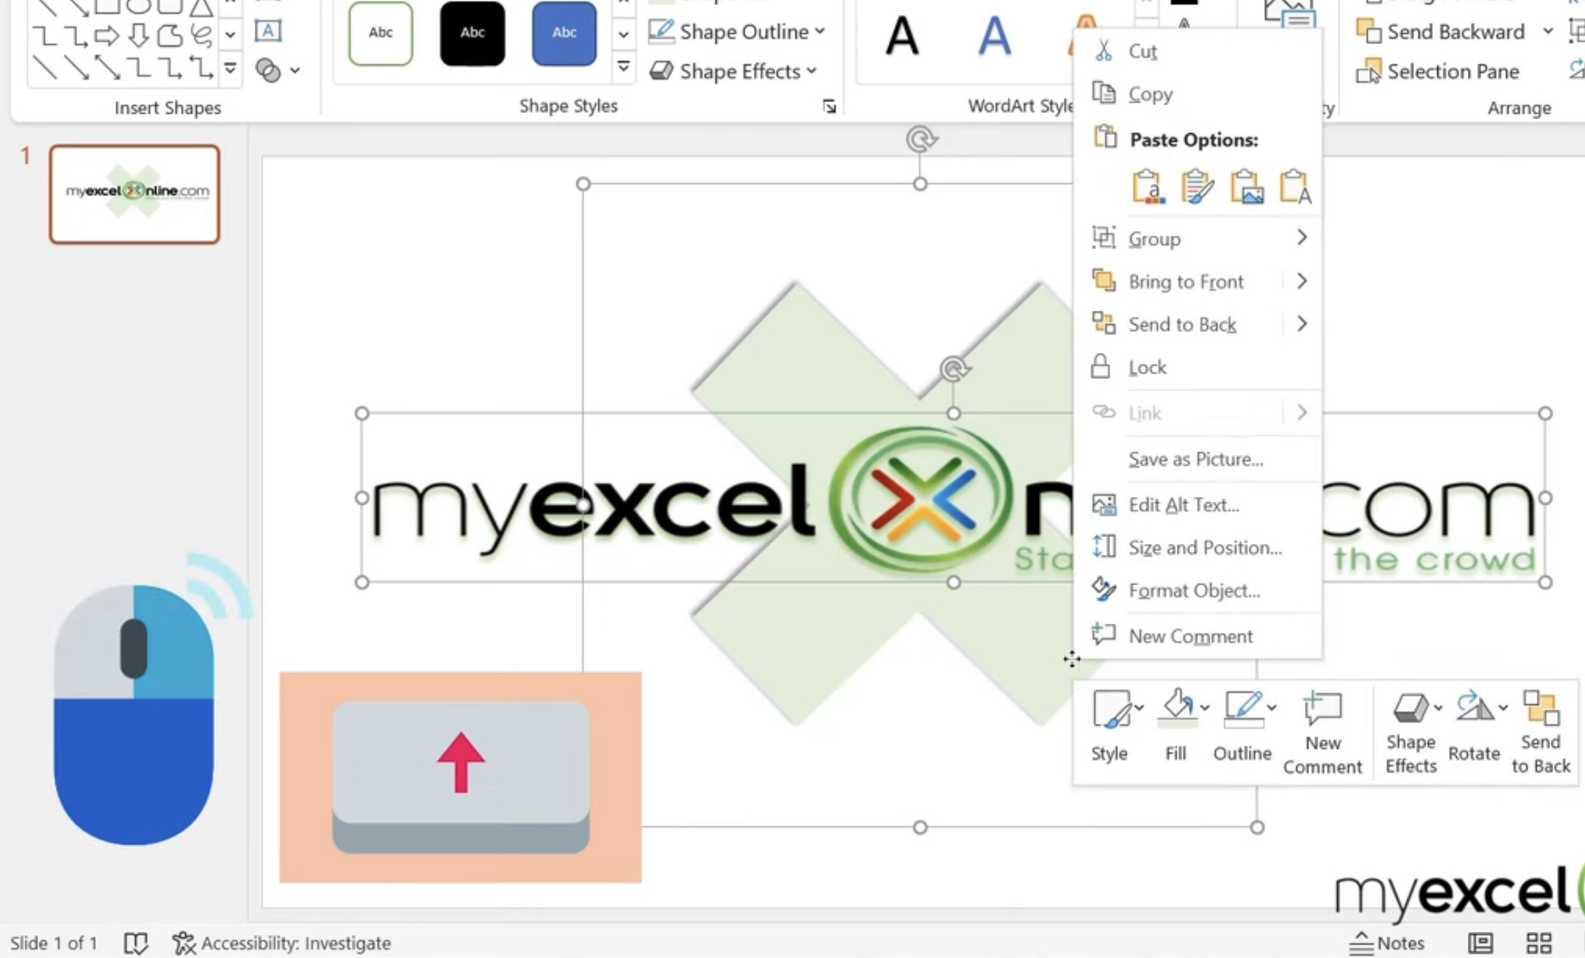
Task: Open Shape Effects in mini toolbar
Action: coord(1411,731)
